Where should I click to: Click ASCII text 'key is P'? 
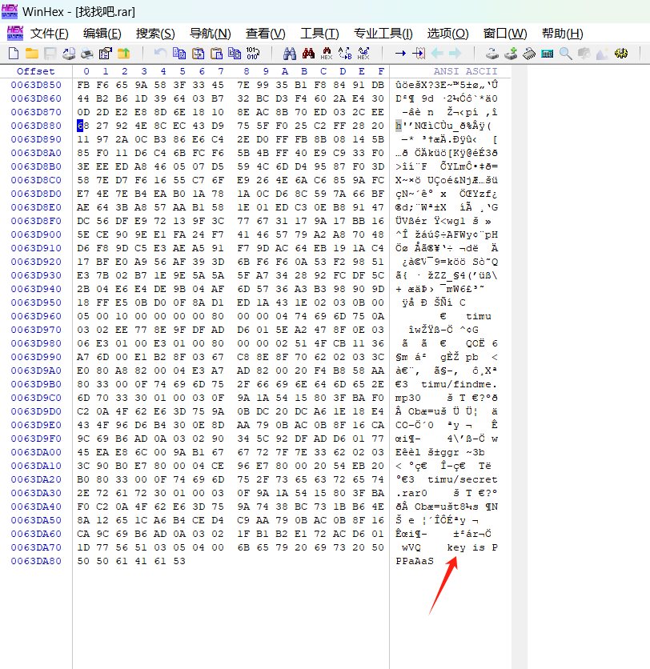472,547
